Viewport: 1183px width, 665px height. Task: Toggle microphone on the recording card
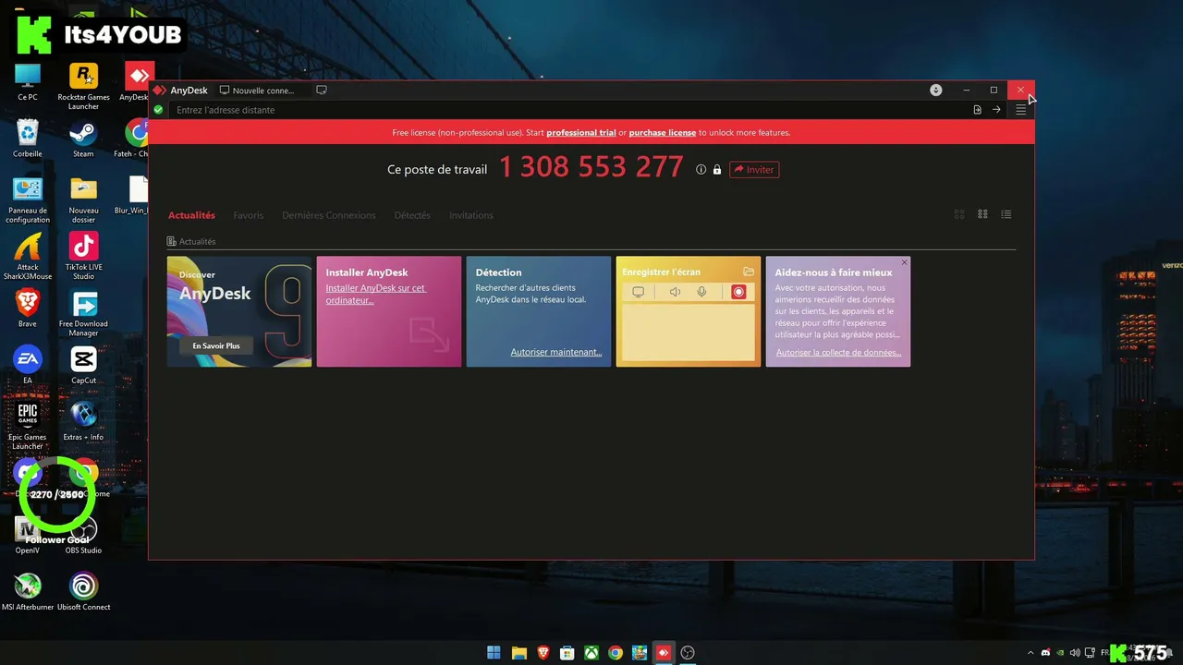tap(702, 292)
